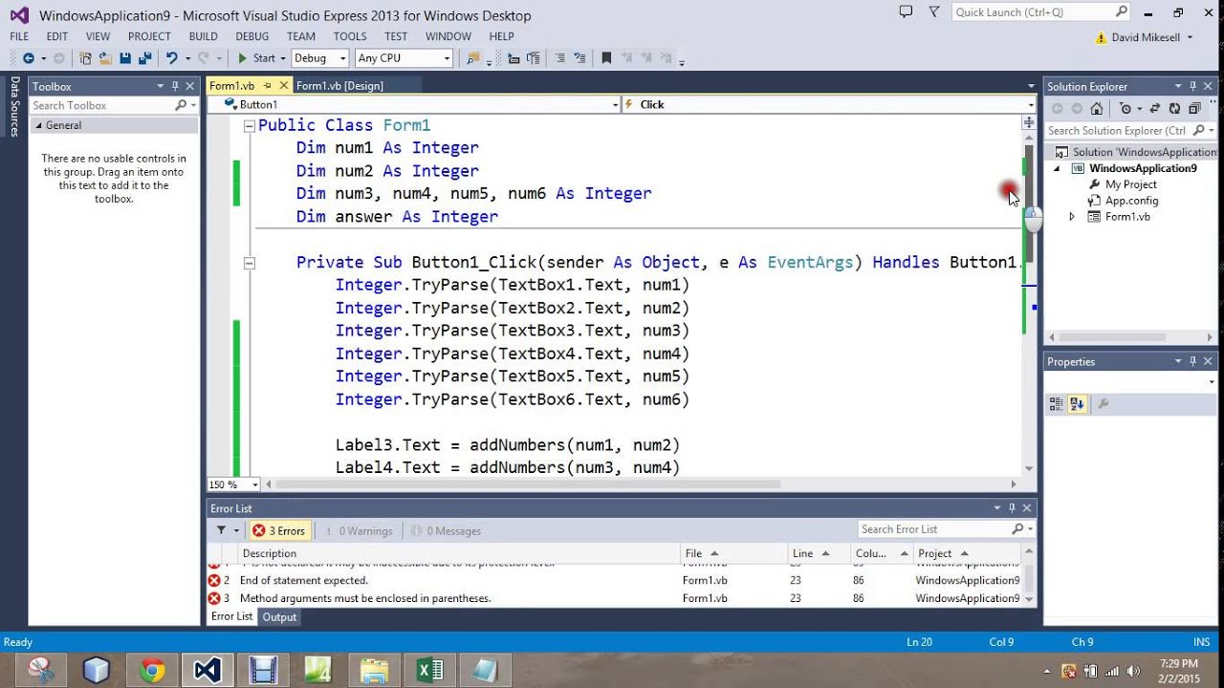Image resolution: width=1224 pixels, height=688 pixels.
Task: Toggle the 0 Warnings filter button
Action: pos(359,530)
